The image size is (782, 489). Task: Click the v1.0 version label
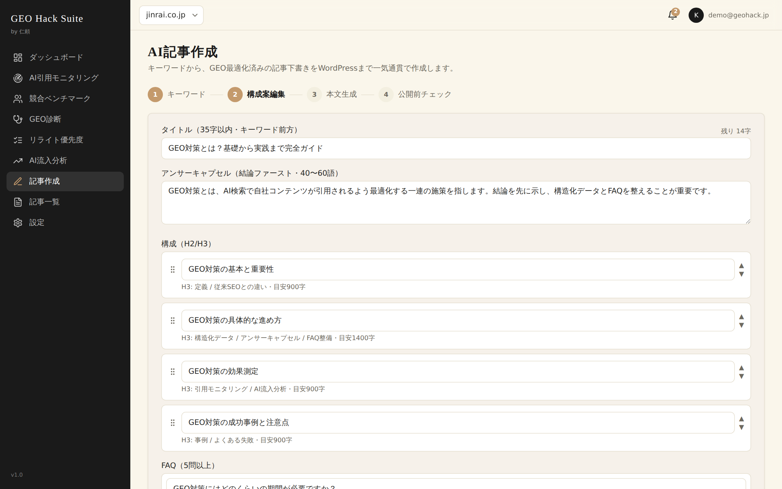point(17,475)
